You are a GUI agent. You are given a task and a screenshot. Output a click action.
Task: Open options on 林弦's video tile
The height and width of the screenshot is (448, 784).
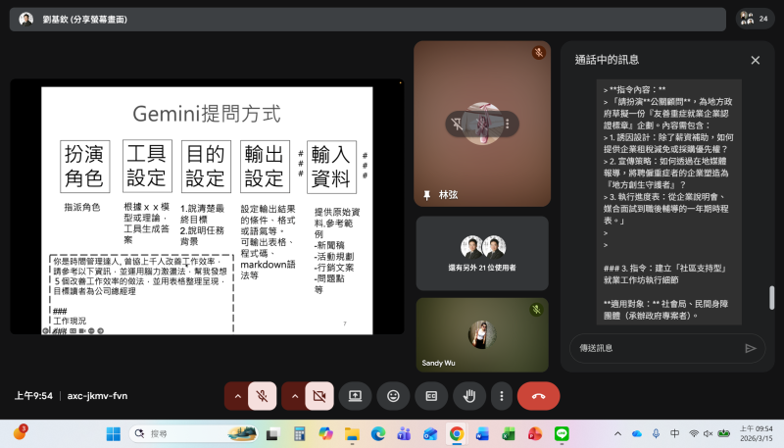[x=506, y=124]
